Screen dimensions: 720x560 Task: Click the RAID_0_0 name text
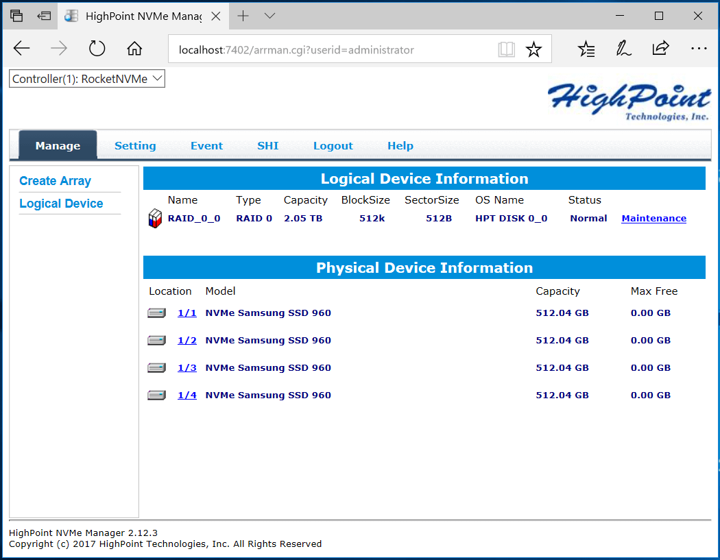tap(194, 219)
